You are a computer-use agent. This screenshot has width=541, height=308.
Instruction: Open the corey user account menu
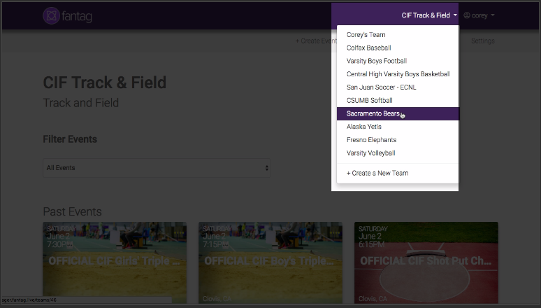(x=479, y=15)
